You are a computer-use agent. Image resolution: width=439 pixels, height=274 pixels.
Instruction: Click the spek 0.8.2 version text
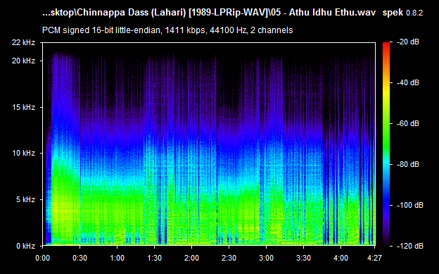402,13
